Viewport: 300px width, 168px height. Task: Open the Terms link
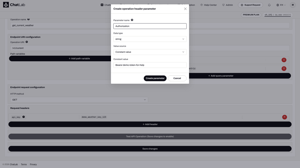coord(24,164)
